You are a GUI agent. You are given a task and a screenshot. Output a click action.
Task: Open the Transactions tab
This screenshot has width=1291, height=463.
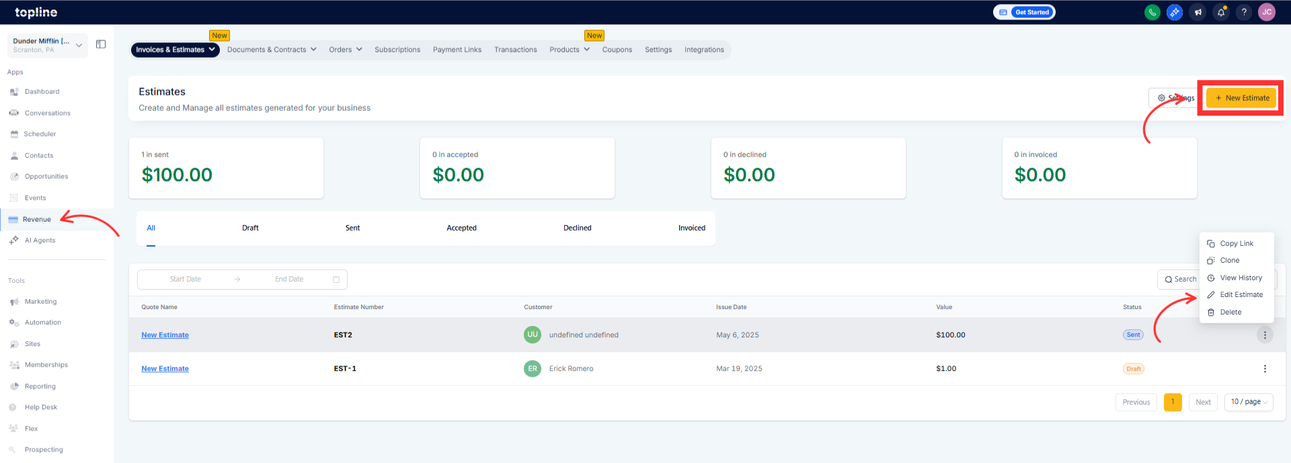click(x=516, y=50)
